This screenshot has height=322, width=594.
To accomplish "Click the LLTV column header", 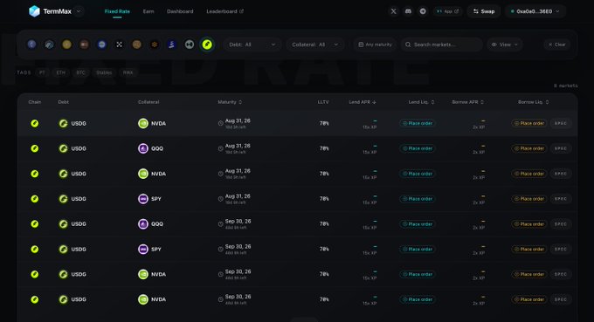I will [x=323, y=102].
